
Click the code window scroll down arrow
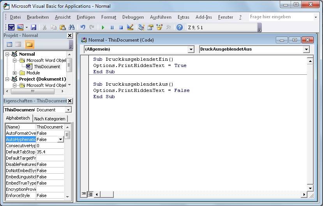point(310,188)
